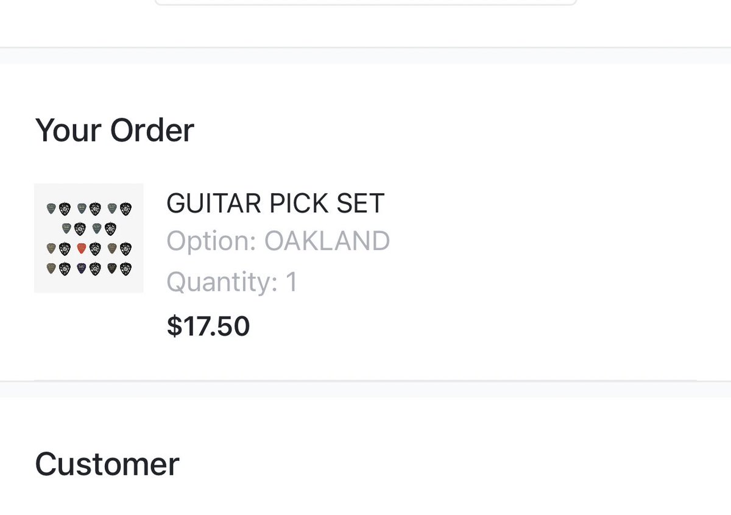Open the GUITAR PICK SET product title
The width and height of the screenshot is (731, 515).
click(x=275, y=204)
